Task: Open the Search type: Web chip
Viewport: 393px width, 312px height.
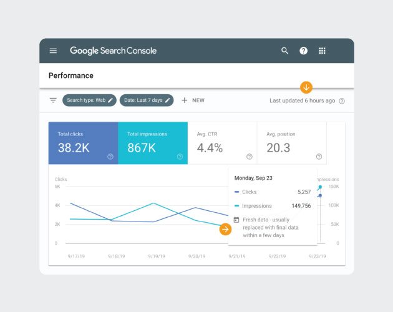Action: [x=89, y=100]
